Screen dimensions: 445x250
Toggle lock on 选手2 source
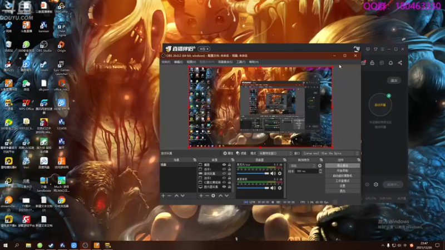click(x=229, y=178)
